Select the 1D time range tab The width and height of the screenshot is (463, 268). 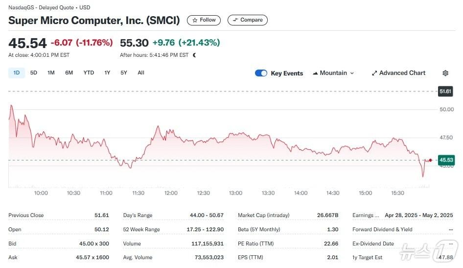pos(17,73)
